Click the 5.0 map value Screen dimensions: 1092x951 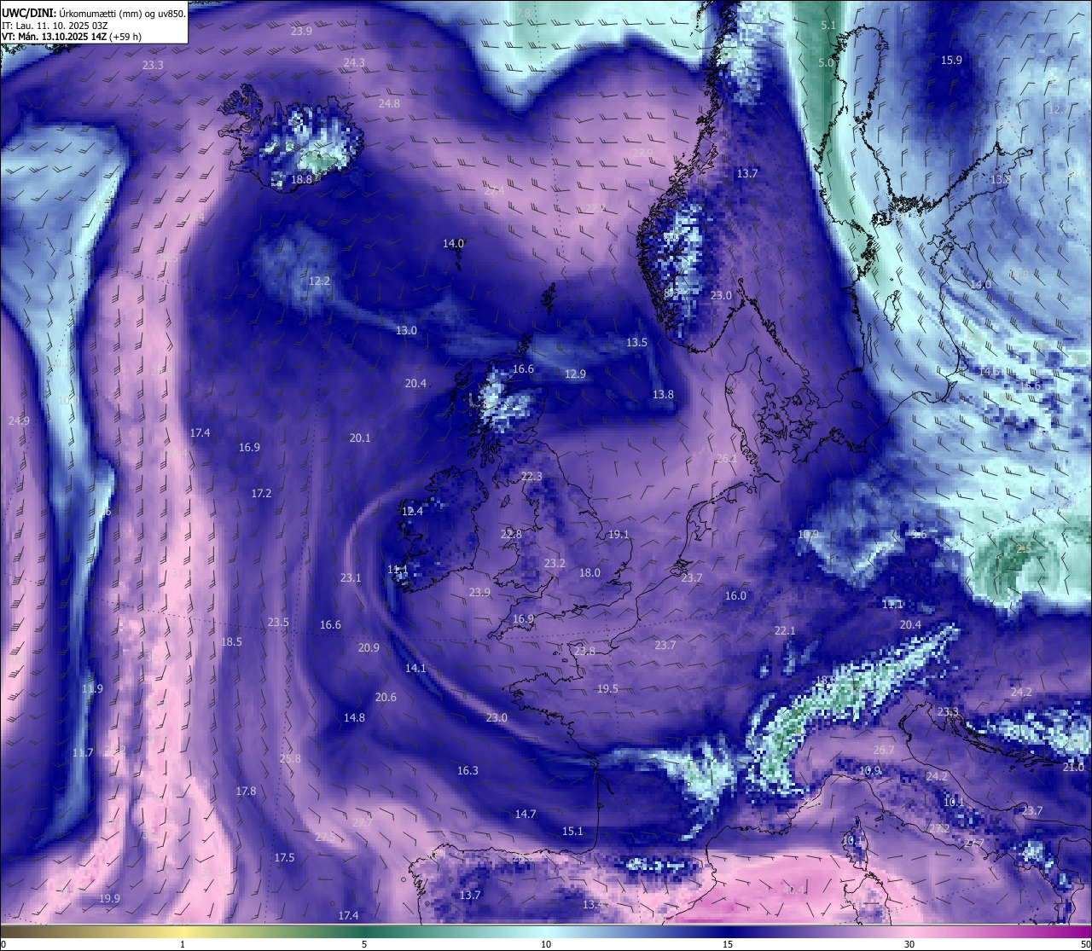(826, 62)
